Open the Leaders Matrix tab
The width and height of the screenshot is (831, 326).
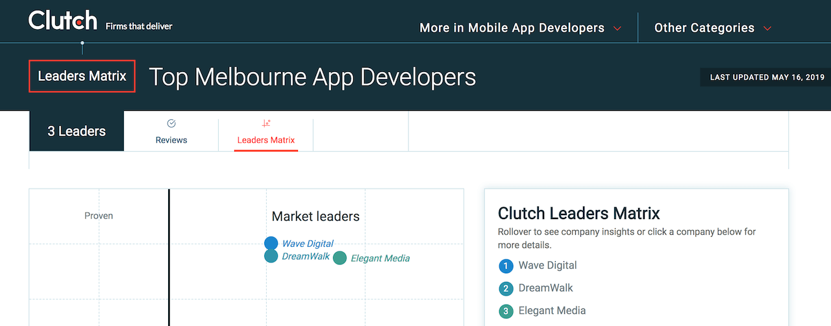[x=266, y=131]
